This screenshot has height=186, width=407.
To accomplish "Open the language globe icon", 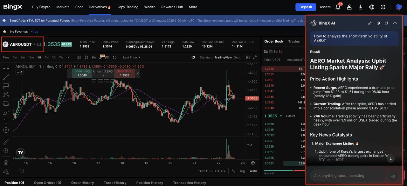I will tap(372, 7).
